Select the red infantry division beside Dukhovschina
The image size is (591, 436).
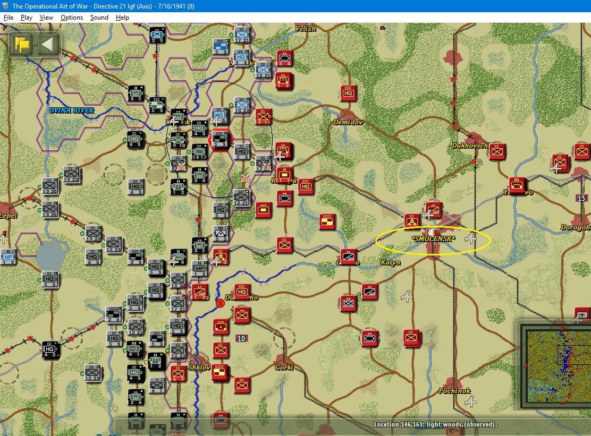click(x=497, y=152)
